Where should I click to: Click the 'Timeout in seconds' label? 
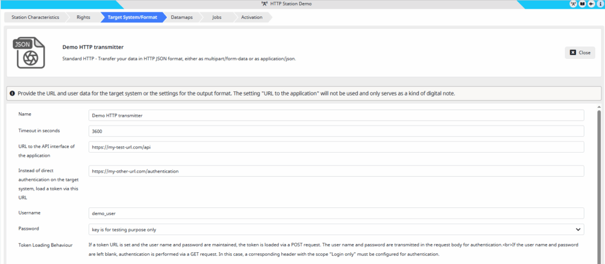click(x=40, y=130)
